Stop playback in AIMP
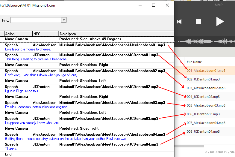Viewport: 235px width, 157px height. [198, 22]
